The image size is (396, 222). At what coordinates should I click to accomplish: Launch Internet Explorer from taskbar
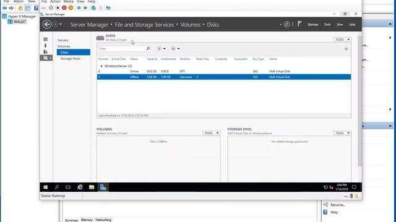[x=80, y=187]
